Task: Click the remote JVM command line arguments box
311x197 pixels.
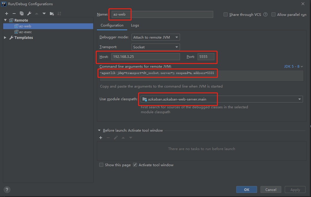Action: (x=201, y=76)
